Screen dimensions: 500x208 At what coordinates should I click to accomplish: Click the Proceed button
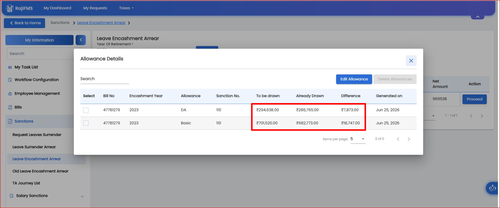pos(474,99)
